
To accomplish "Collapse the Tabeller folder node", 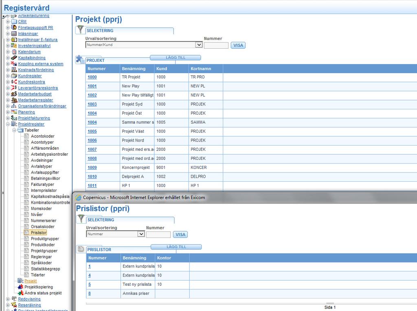I will (x=14, y=130).
